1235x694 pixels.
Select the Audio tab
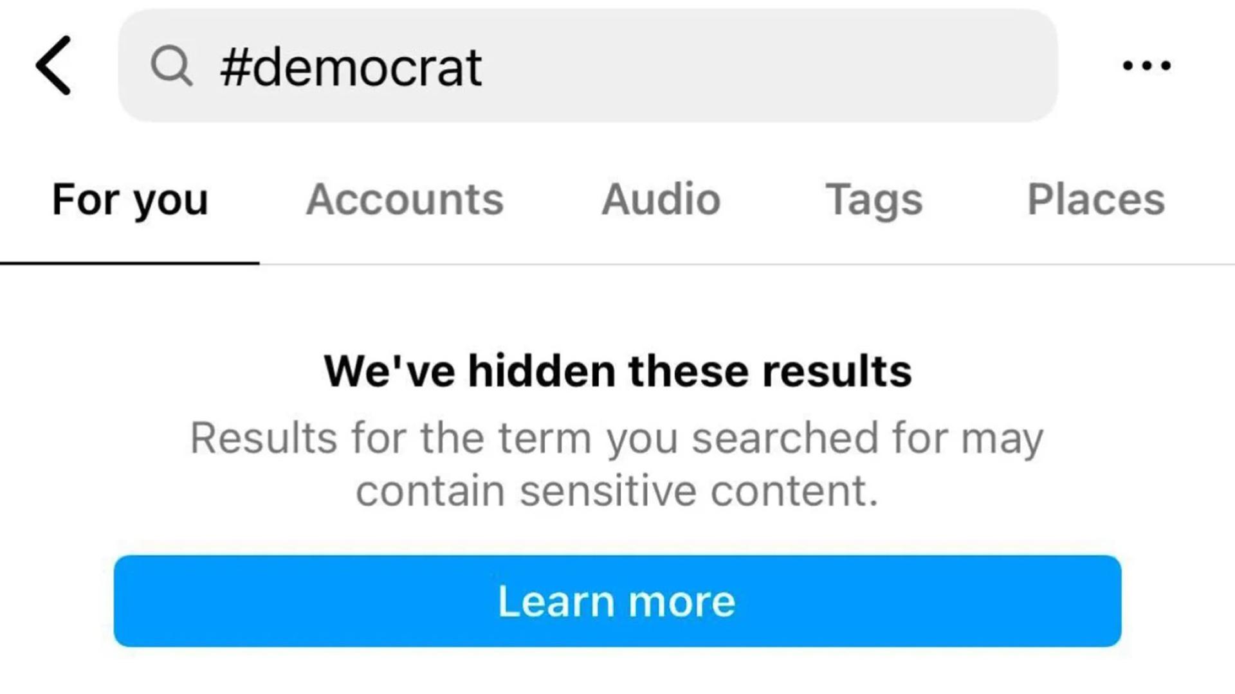pos(660,199)
